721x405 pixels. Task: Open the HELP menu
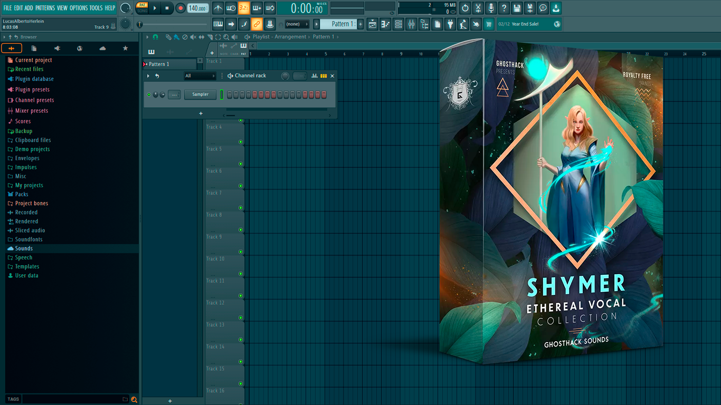point(110,8)
